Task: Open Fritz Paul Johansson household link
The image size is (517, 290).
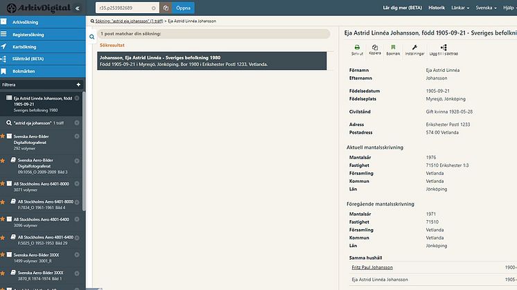Action: (372, 267)
